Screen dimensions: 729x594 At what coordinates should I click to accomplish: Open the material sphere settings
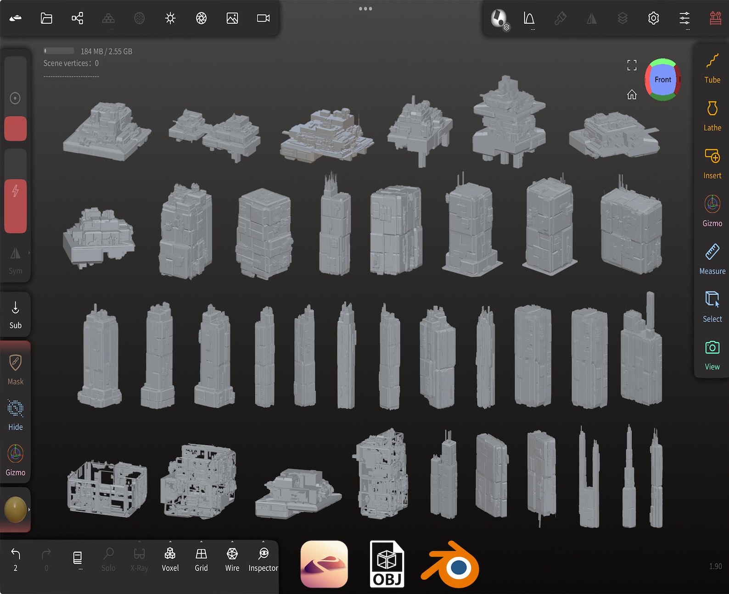(x=499, y=19)
